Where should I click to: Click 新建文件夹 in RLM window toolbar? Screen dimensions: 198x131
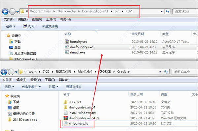50,26
